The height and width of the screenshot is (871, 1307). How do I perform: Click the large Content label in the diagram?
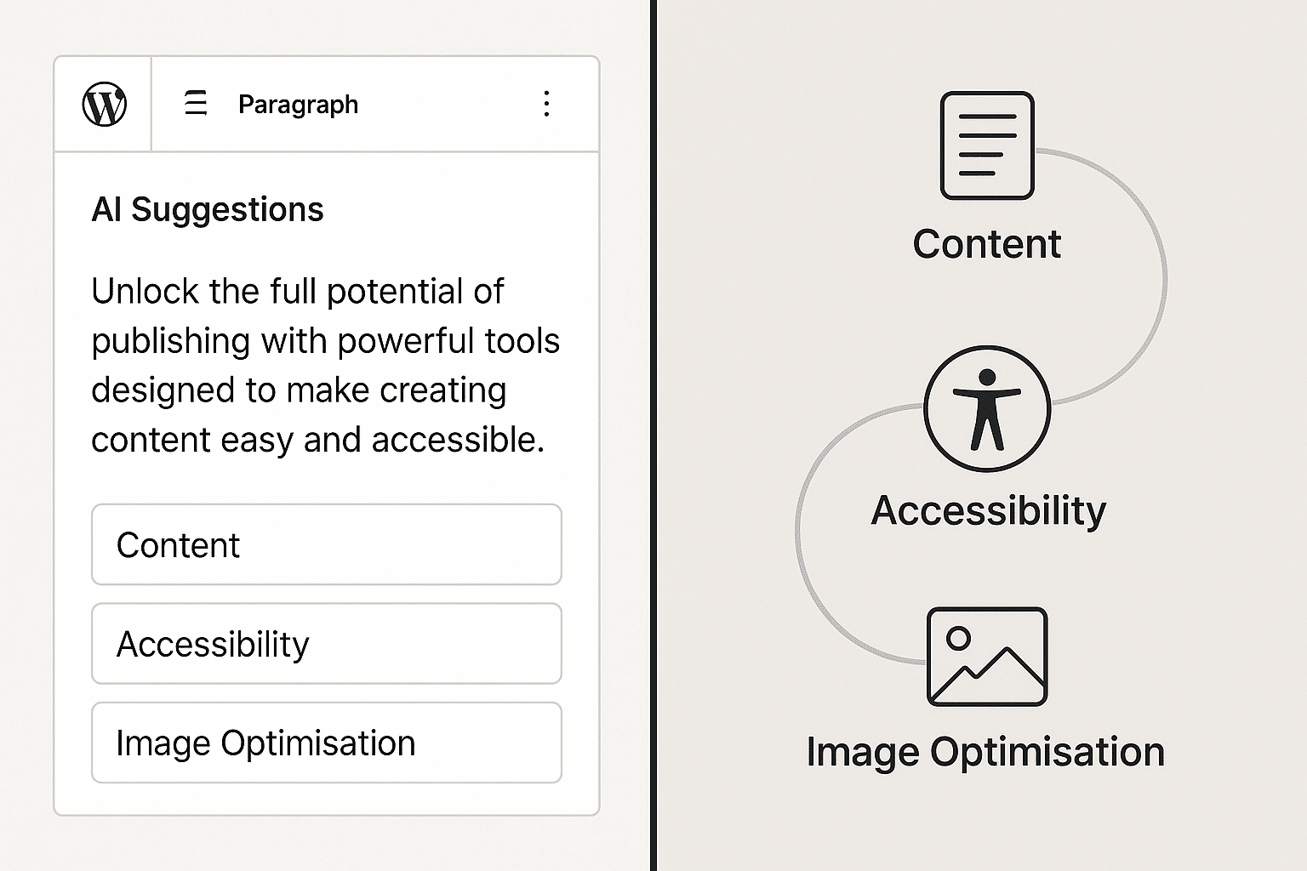(987, 244)
